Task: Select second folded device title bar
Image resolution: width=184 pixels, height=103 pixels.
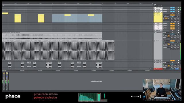Action: 7,81
